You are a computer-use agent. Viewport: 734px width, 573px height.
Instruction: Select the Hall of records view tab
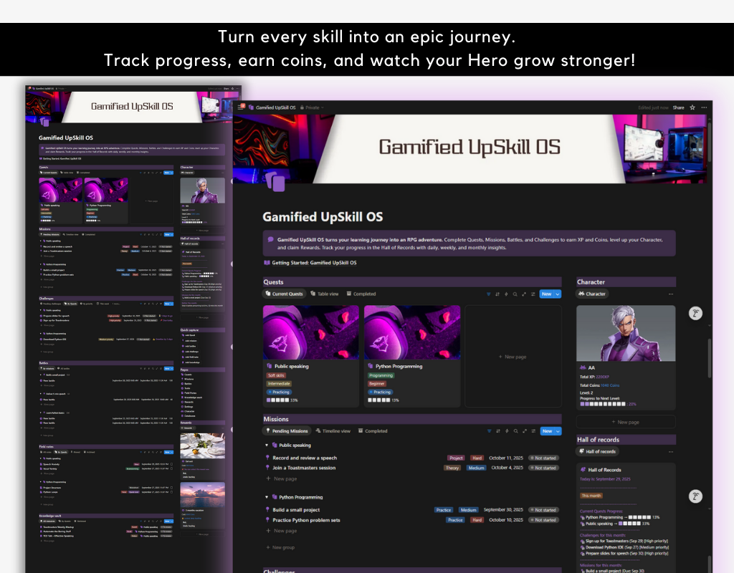tap(597, 451)
